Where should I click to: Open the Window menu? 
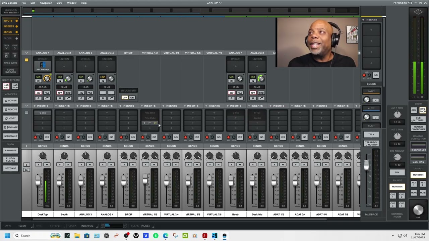click(72, 3)
